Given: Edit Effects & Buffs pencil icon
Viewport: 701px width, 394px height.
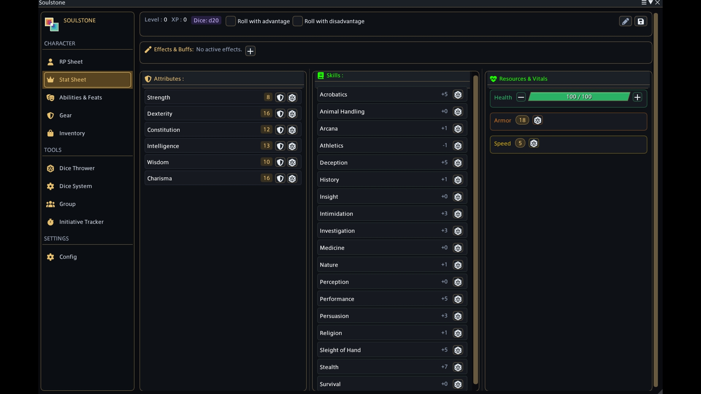Looking at the screenshot, I should coord(148,50).
